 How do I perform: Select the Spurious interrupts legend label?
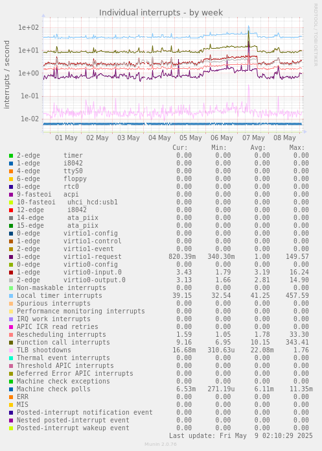coord(53,304)
